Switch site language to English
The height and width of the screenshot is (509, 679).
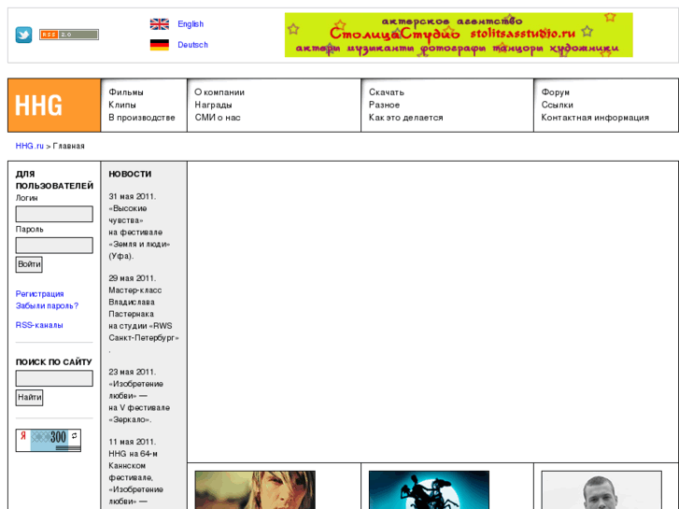(x=191, y=24)
